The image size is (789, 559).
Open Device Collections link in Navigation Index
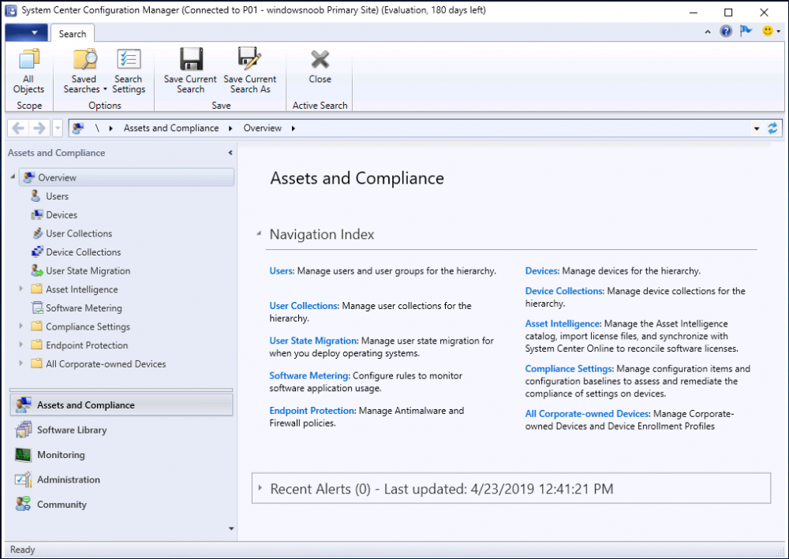coord(563,291)
